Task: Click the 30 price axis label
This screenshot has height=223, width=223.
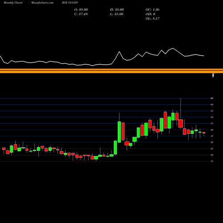Action: pos(212,142)
